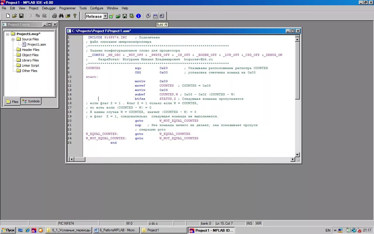This screenshot has width=374, height=234.
Task: Open the Configure menu
Action: (97, 8)
